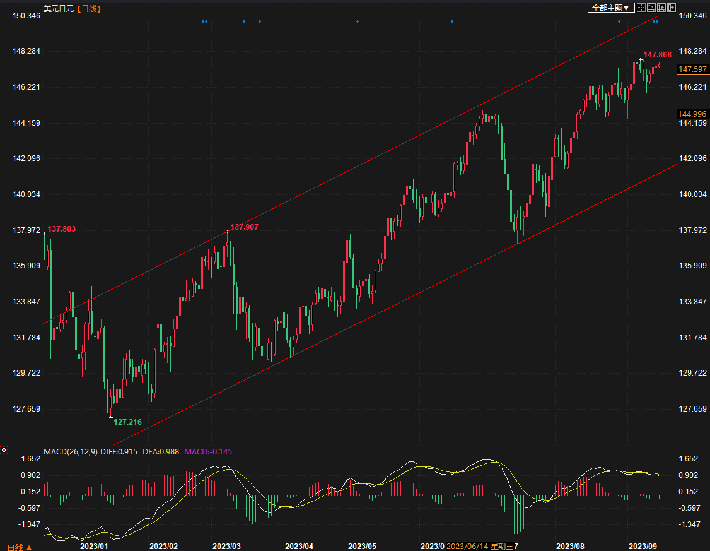Image resolution: width=710 pixels, height=551 pixels.
Task: Activate the crosshair cursor icon
Action: 641,8
